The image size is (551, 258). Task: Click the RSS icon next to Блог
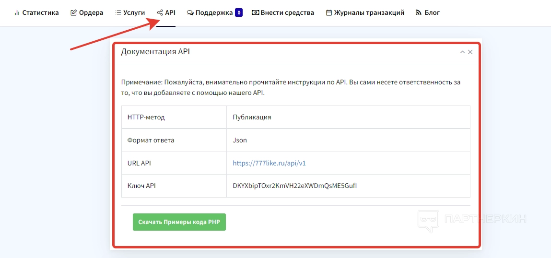coord(418,13)
